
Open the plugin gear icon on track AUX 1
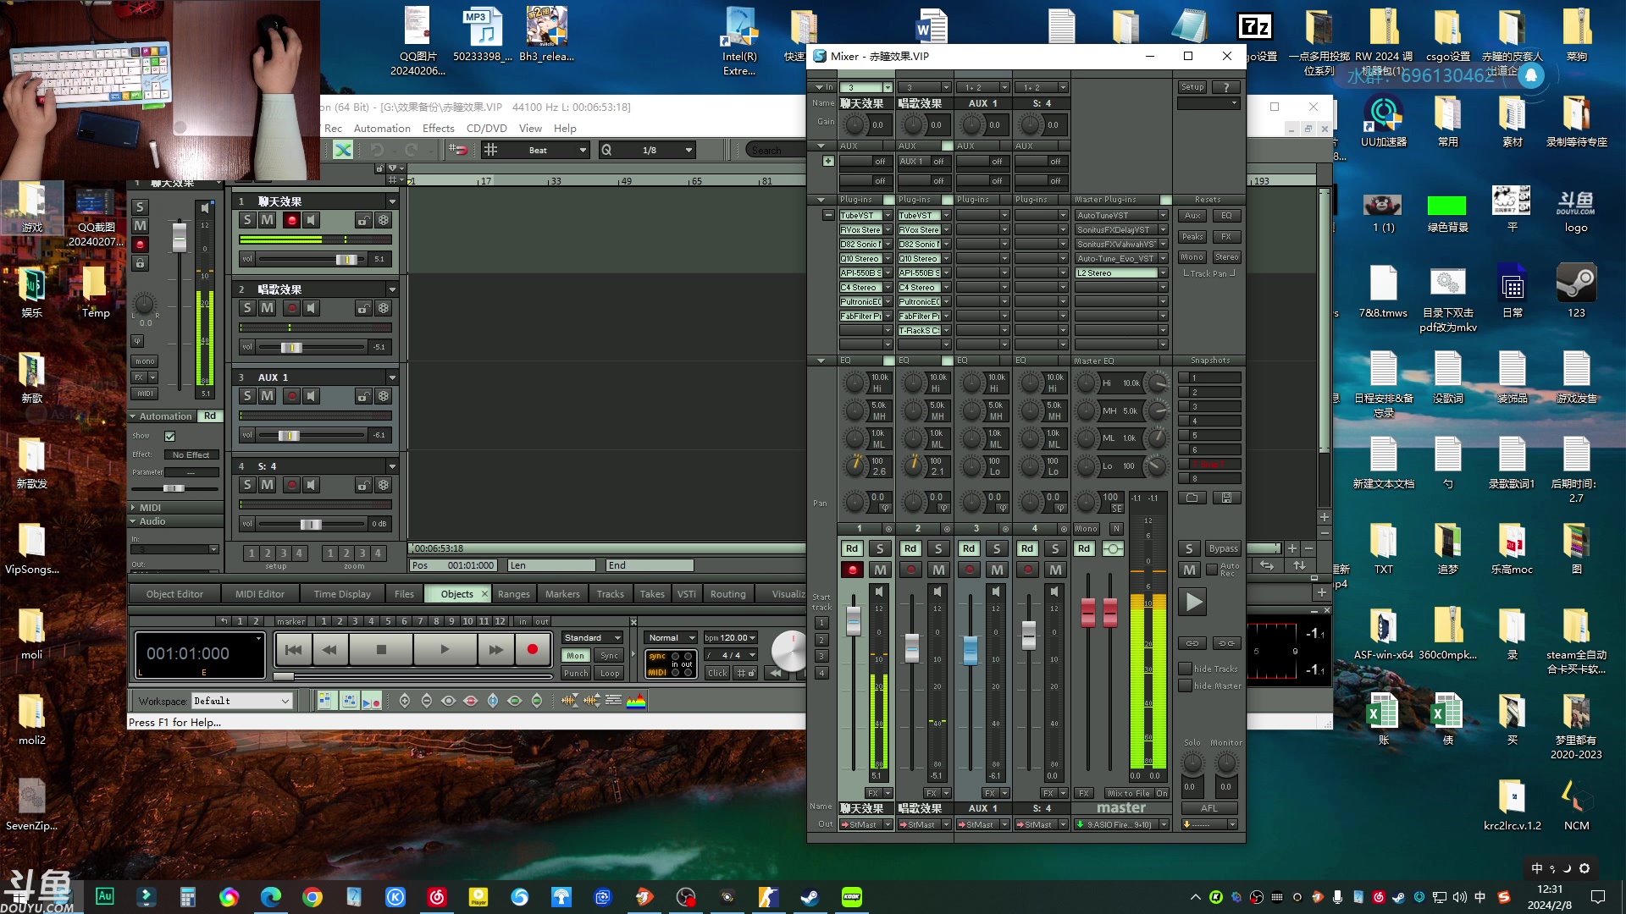tap(384, 396)
